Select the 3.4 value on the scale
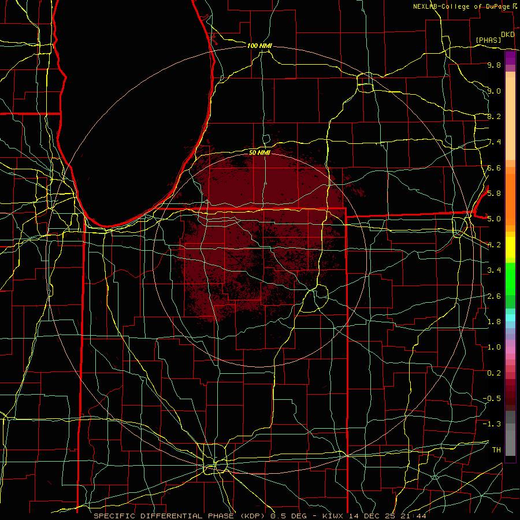 (494, 270)
